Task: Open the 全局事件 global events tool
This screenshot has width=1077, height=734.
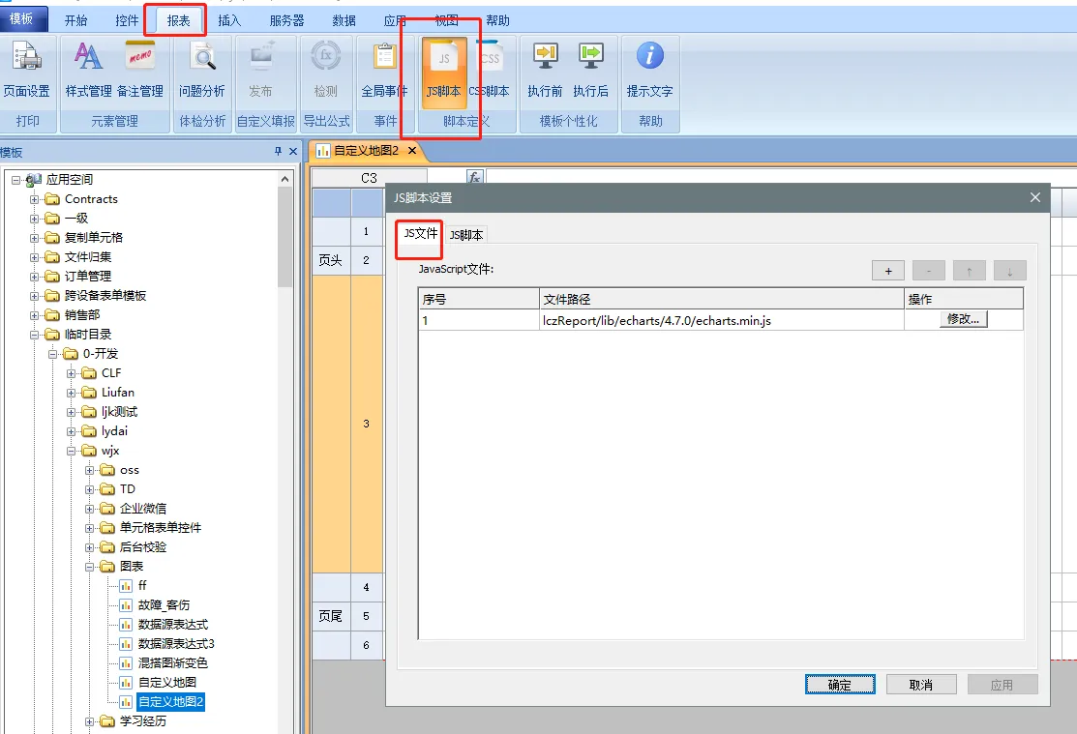Action: click(x=384, y=70)
